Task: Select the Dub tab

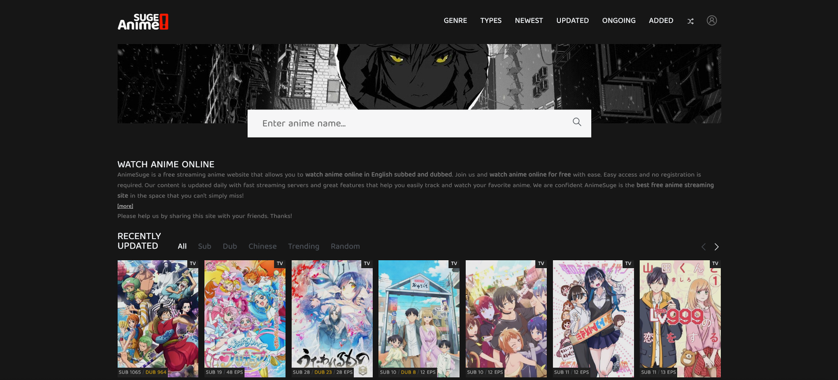Action: (230, 247)
